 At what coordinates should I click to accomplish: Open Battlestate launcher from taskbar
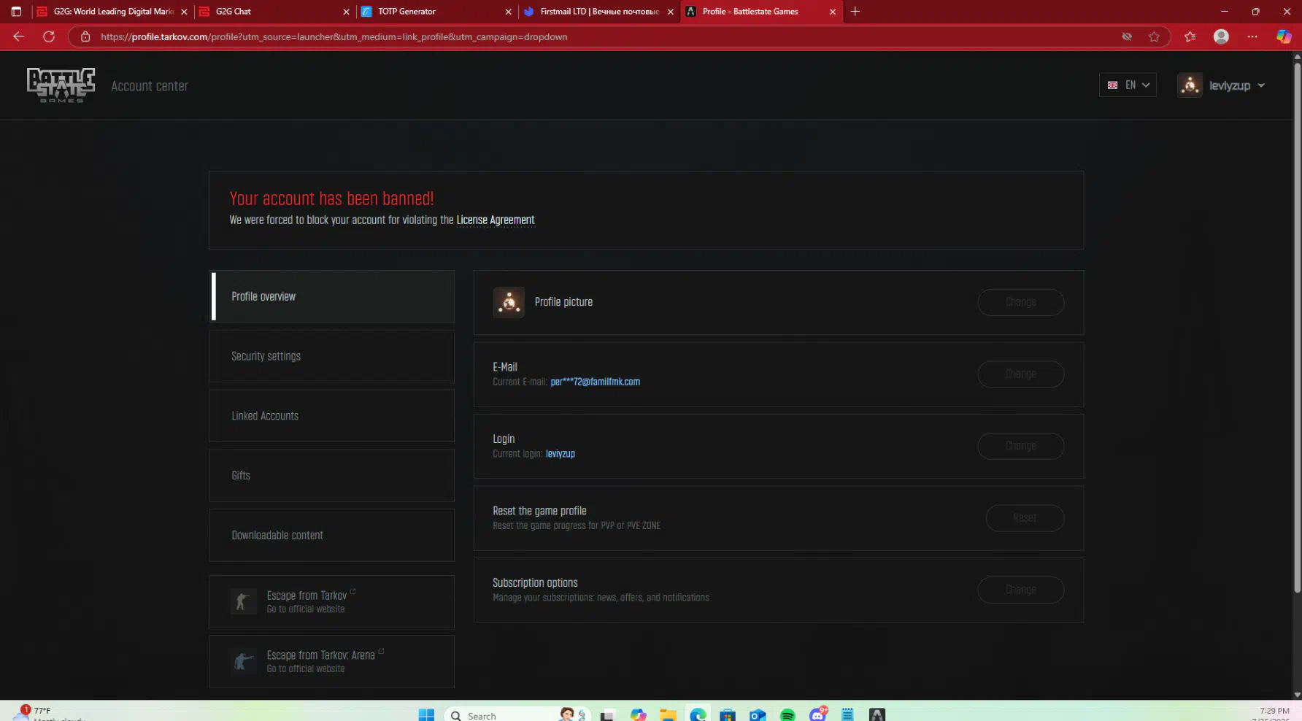(x=877, y=715)
